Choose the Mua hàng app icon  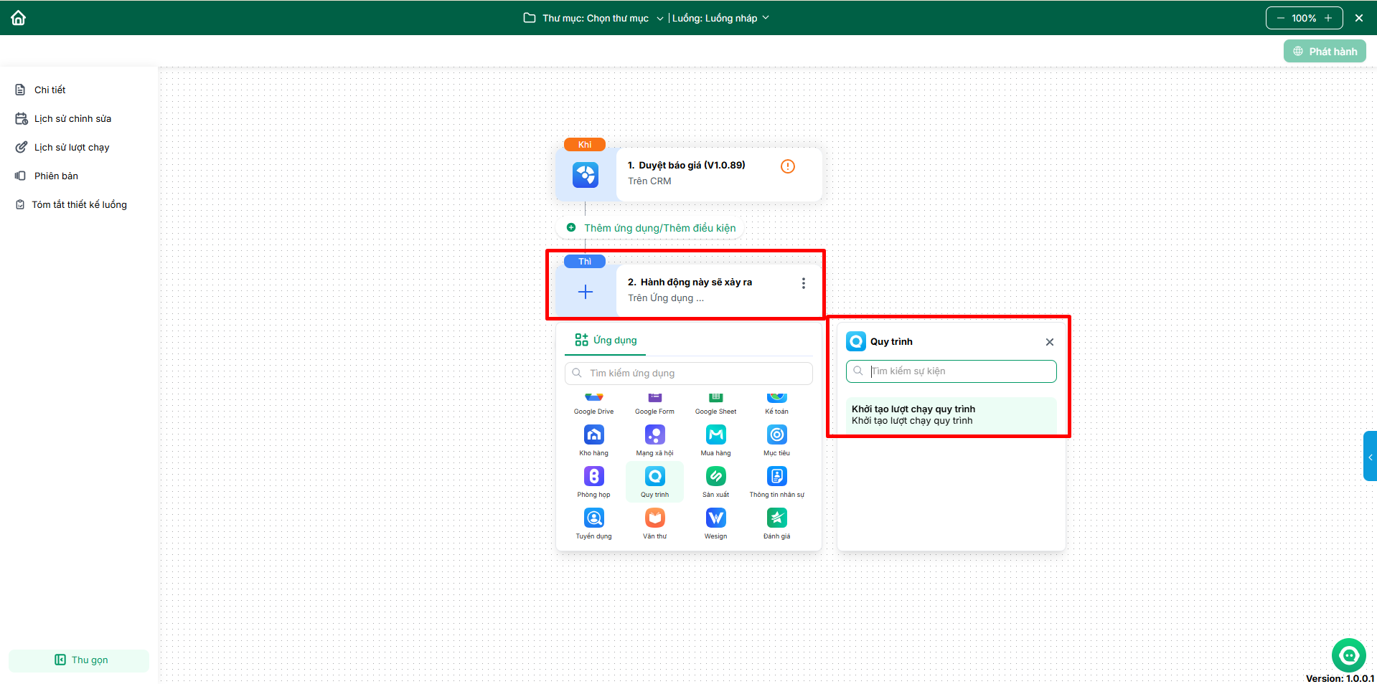pos(715,434)
